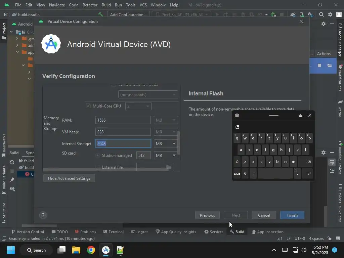Viewport: 344px width, 258px height.
Task: Open the Refactor menu
Action: [x=90, y=5]
